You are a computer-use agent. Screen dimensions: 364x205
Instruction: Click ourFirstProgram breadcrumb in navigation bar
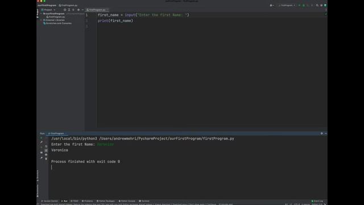(x=47, y=5)
